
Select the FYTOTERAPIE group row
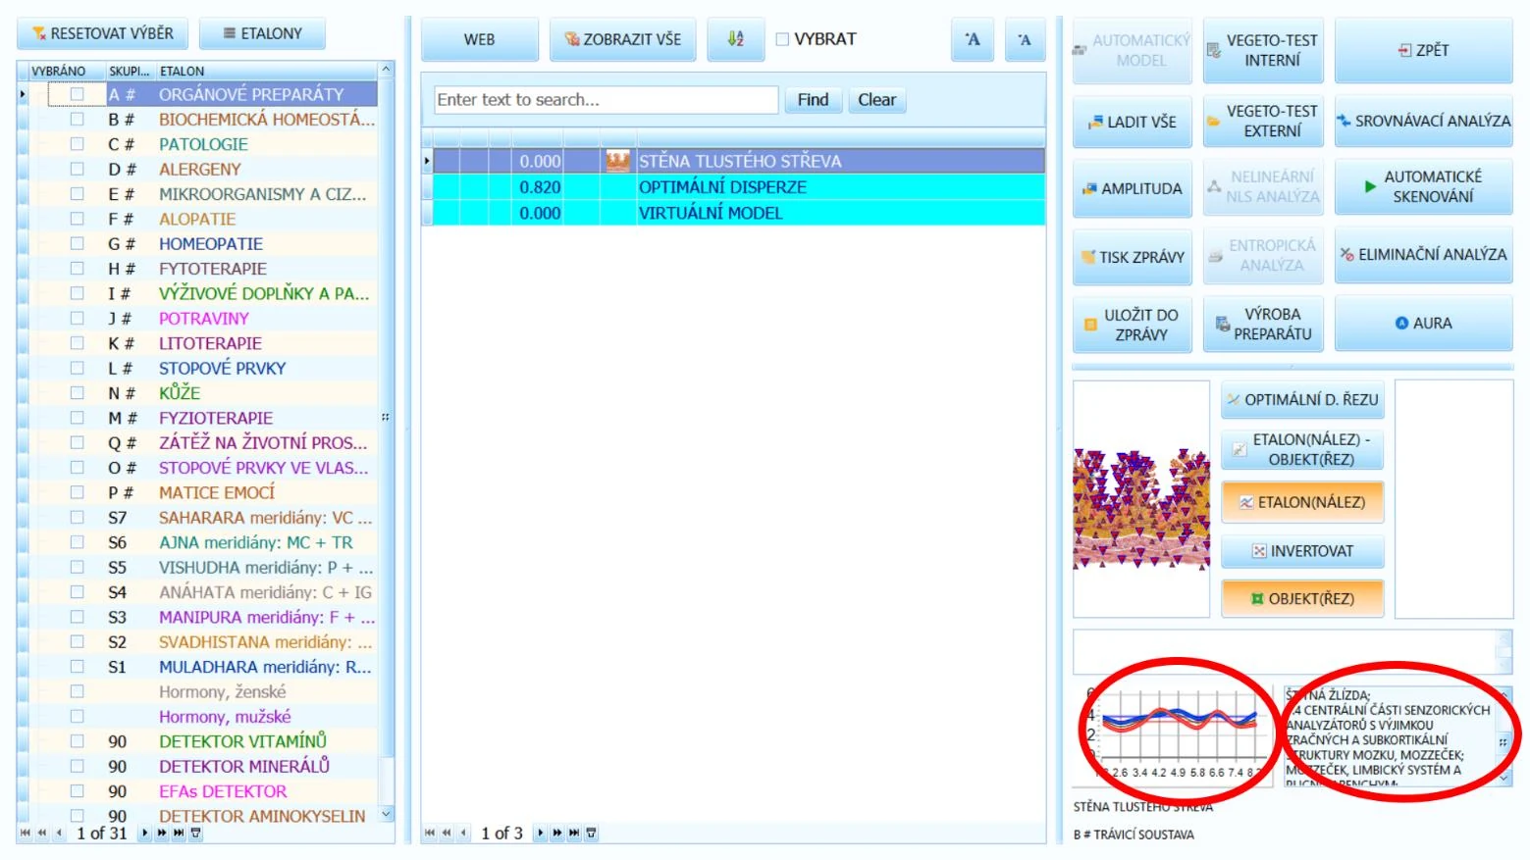(x=203, y=269)
